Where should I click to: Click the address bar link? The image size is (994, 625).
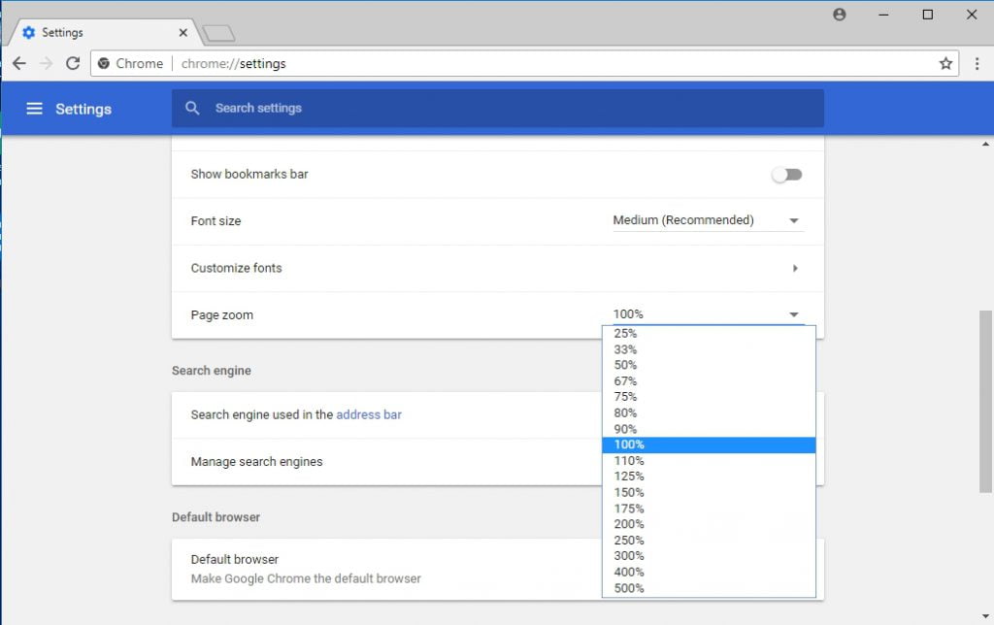(x=368, y=414)
